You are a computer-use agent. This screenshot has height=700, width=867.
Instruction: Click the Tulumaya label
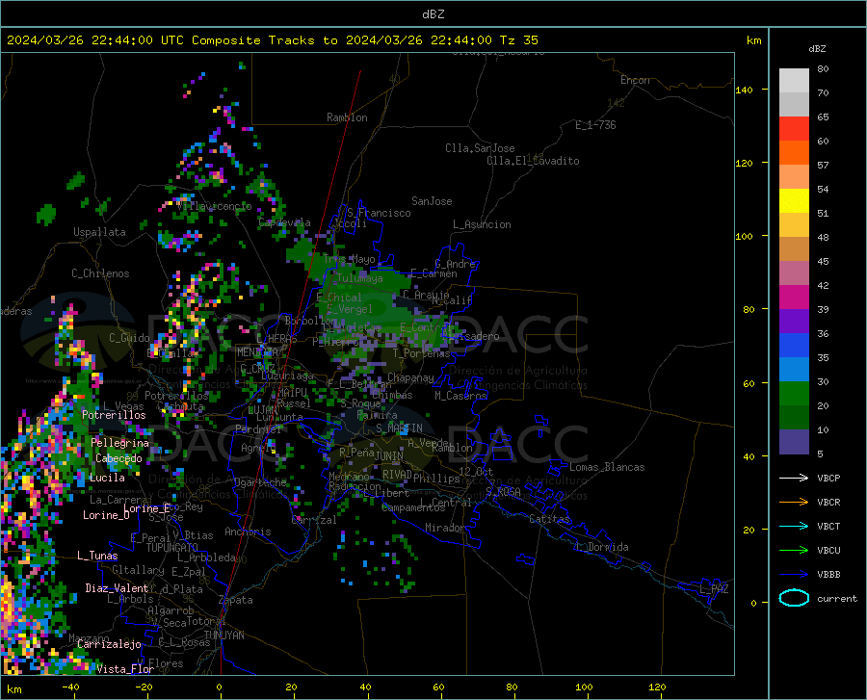tap(359, 278)
